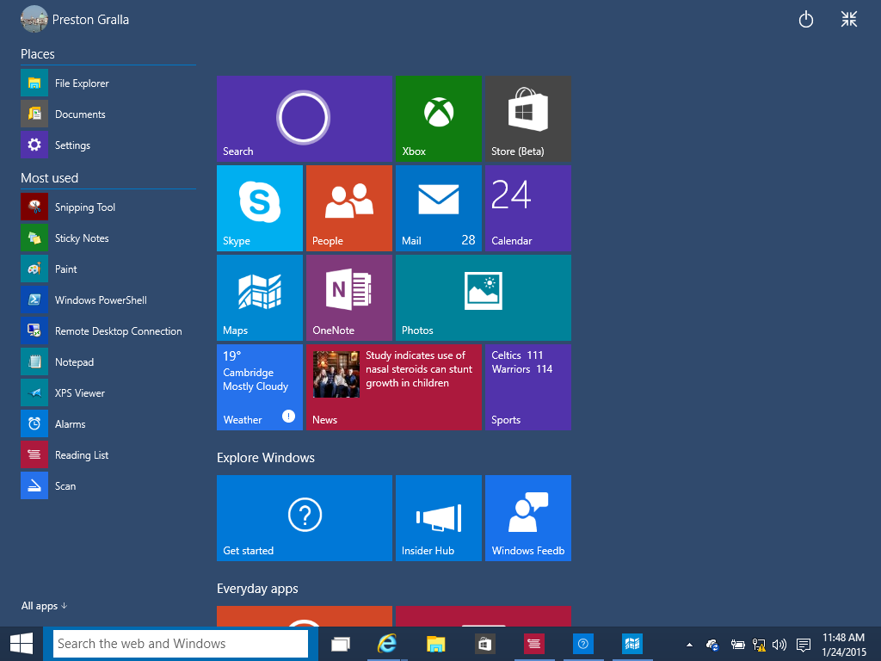Click the Preston Gralla user account
Viewport: 881px width, 661px height.
coord(75,19)
